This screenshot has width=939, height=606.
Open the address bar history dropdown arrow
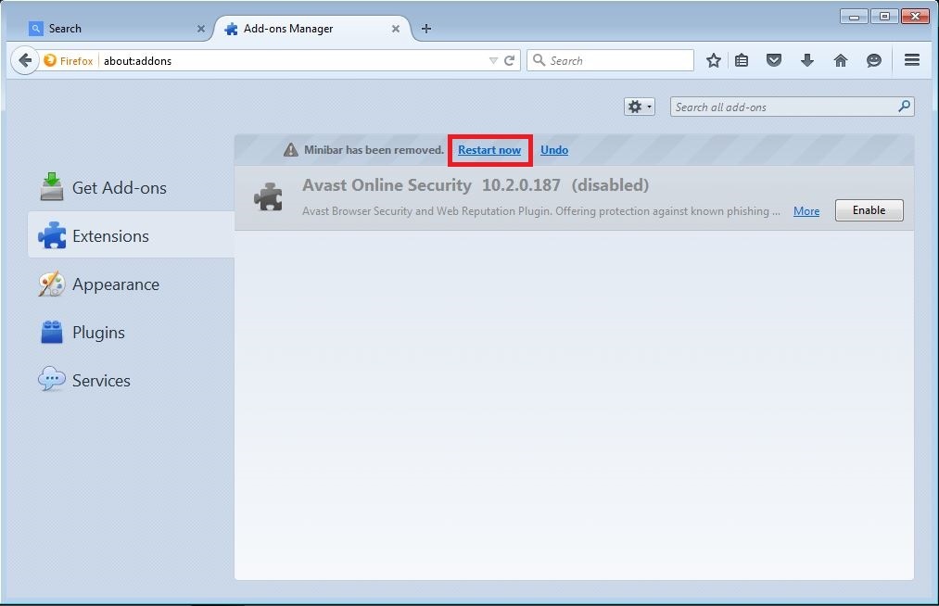point(493,60)
